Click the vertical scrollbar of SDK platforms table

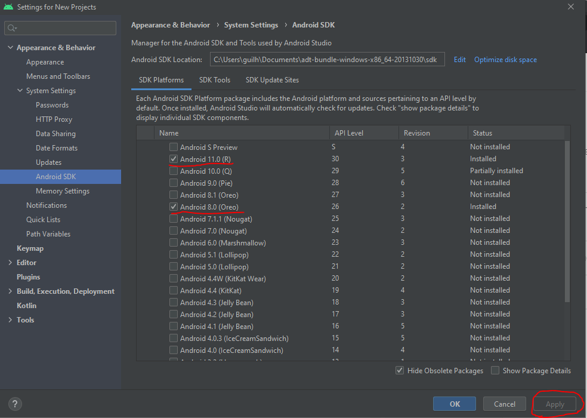point(567,221)
